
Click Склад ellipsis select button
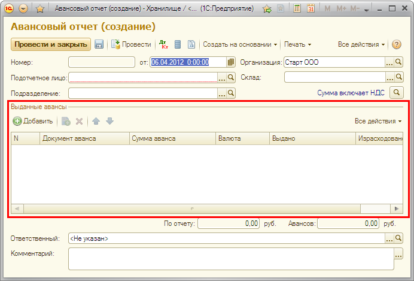pyautogui.click(x=390, y=77)
